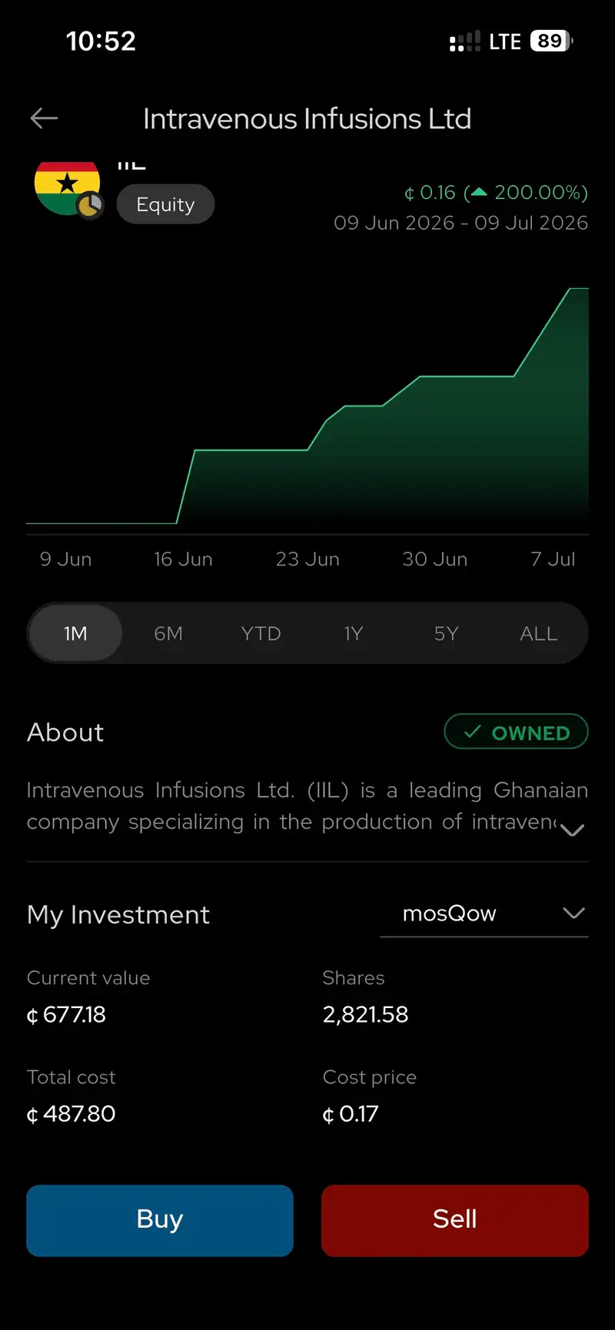Show the 1Y price history
This screenshot has width=615, height=1330.
353,634
